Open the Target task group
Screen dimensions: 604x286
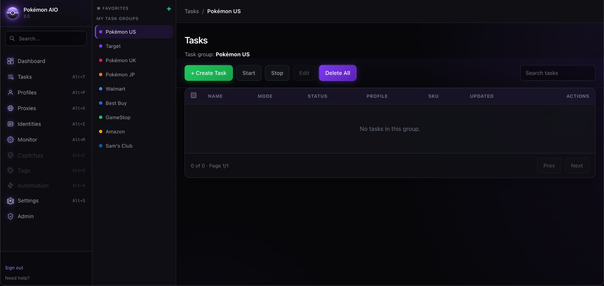134,46
